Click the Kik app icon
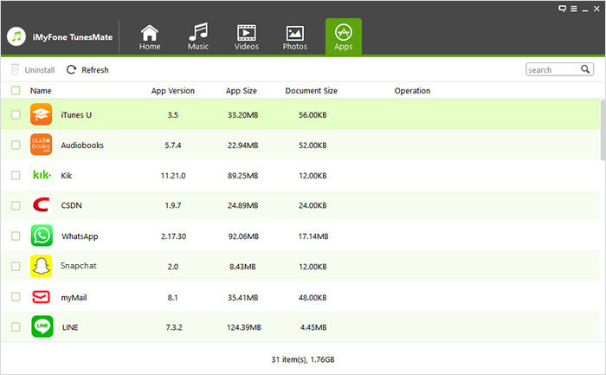 point(42,175)
